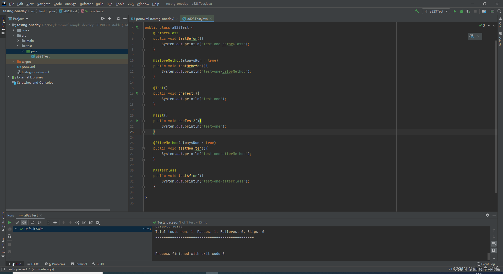Load Maven changes floating icon
The height and width of the screenshot is (274, 503).
[472, 36]
